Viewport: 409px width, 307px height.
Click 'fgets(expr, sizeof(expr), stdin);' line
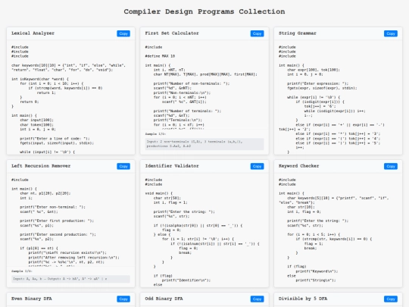point(322,88)
